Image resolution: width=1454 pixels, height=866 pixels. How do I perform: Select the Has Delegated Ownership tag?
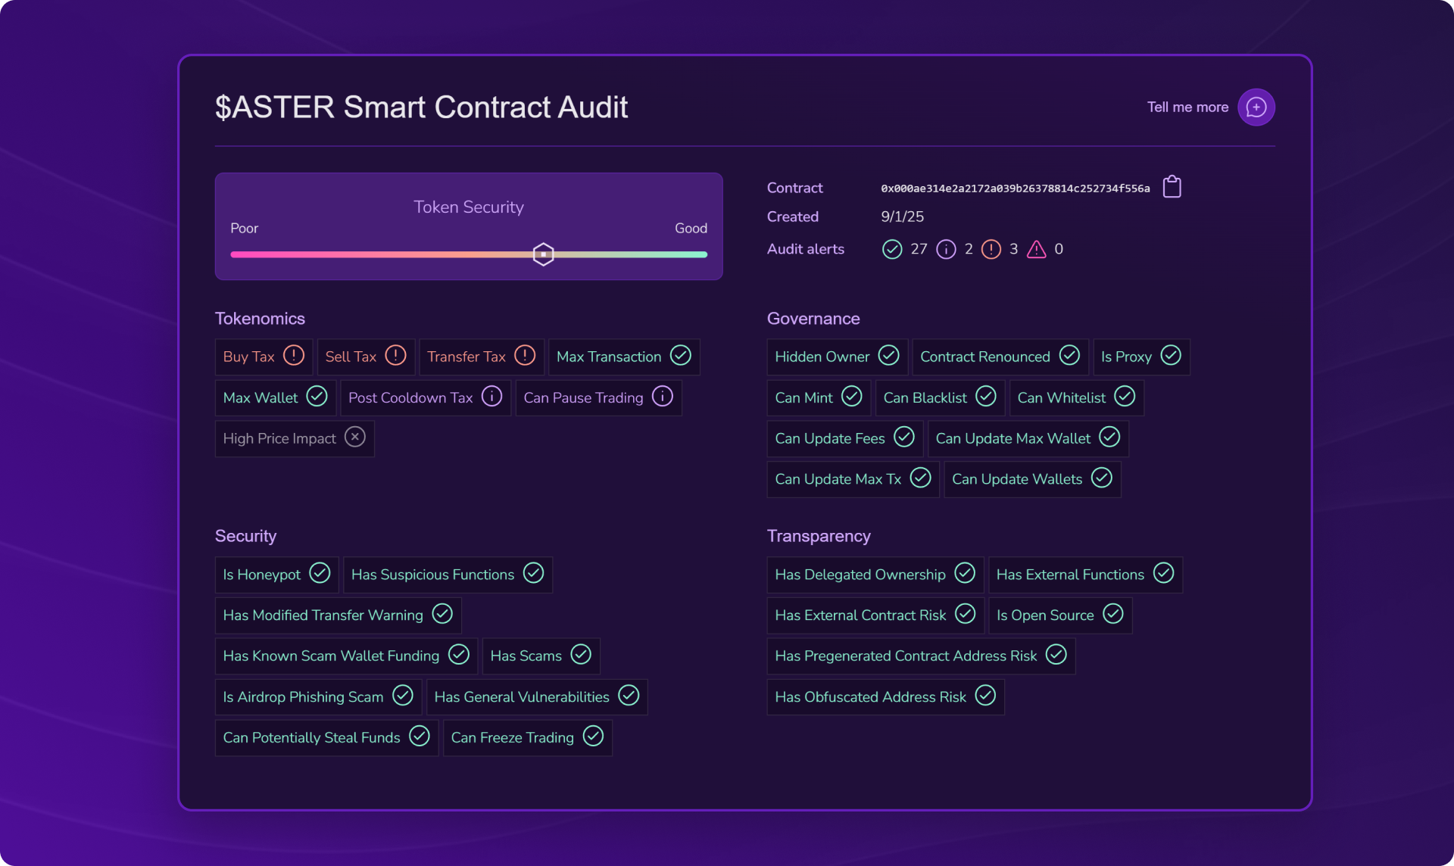click(x=875, y=575)
